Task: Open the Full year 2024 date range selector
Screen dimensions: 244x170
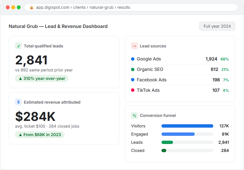Action: coord(217,26)
